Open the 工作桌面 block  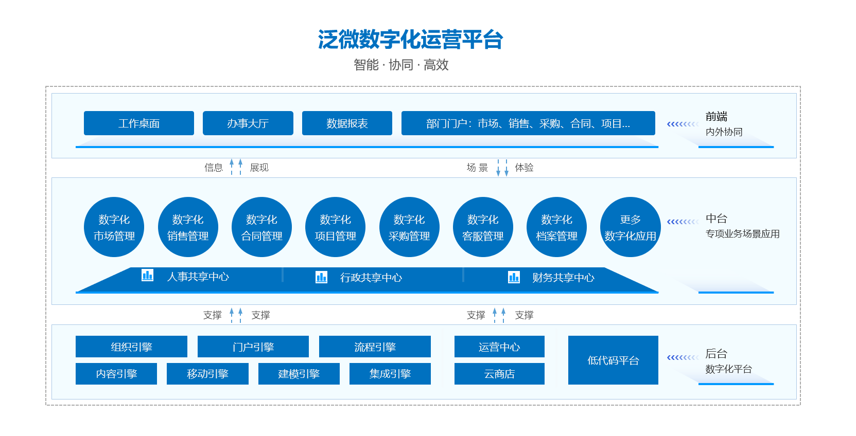(139, 123)
